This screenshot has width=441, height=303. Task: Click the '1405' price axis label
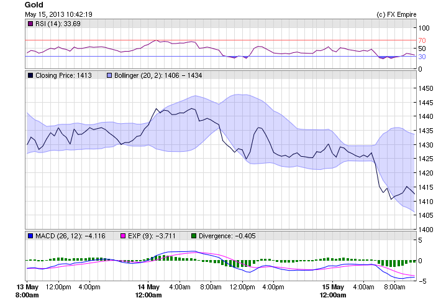(425, 215)
